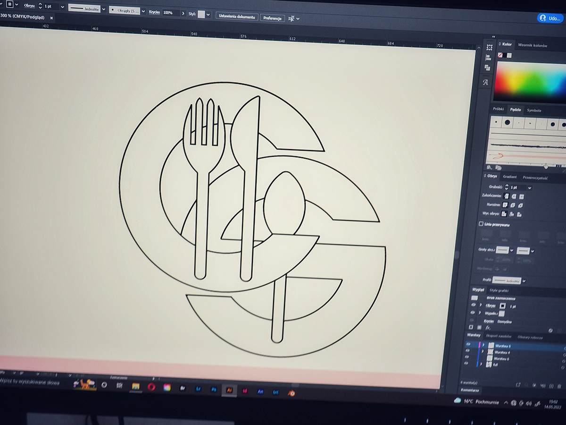
Task: Toggle visibility of Warstwa 4
Action: tap(468, 351)
